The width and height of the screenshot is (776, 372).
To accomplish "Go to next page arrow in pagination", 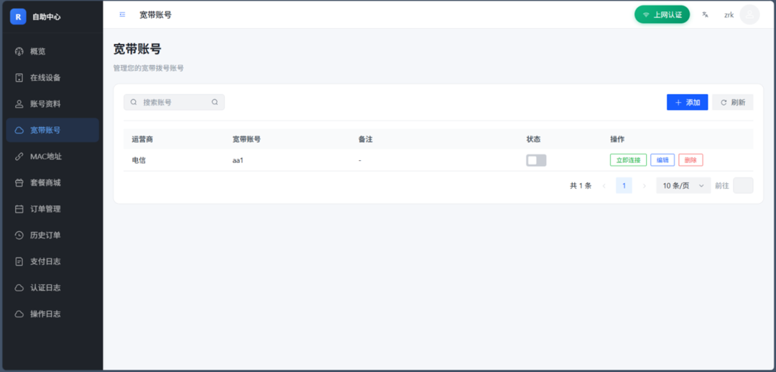I will click(x=644, y=185).
